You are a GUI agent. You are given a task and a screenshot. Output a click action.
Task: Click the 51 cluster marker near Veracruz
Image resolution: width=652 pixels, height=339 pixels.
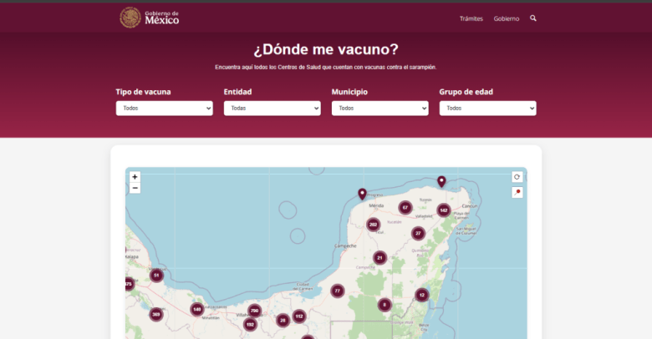pos(156,276)
